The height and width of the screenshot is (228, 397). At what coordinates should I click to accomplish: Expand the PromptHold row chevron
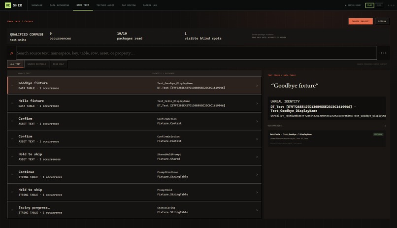pyautogui.click(x=257, y=193)
